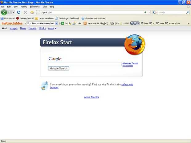Image resolution: width=191 pixels, height=143 pixels.
Task: Click the Home icon
Action: tap(32, 12)
